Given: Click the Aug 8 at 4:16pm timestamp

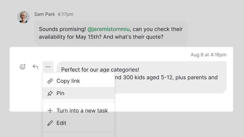Looking at the screenshot, I should coord(208,55).
